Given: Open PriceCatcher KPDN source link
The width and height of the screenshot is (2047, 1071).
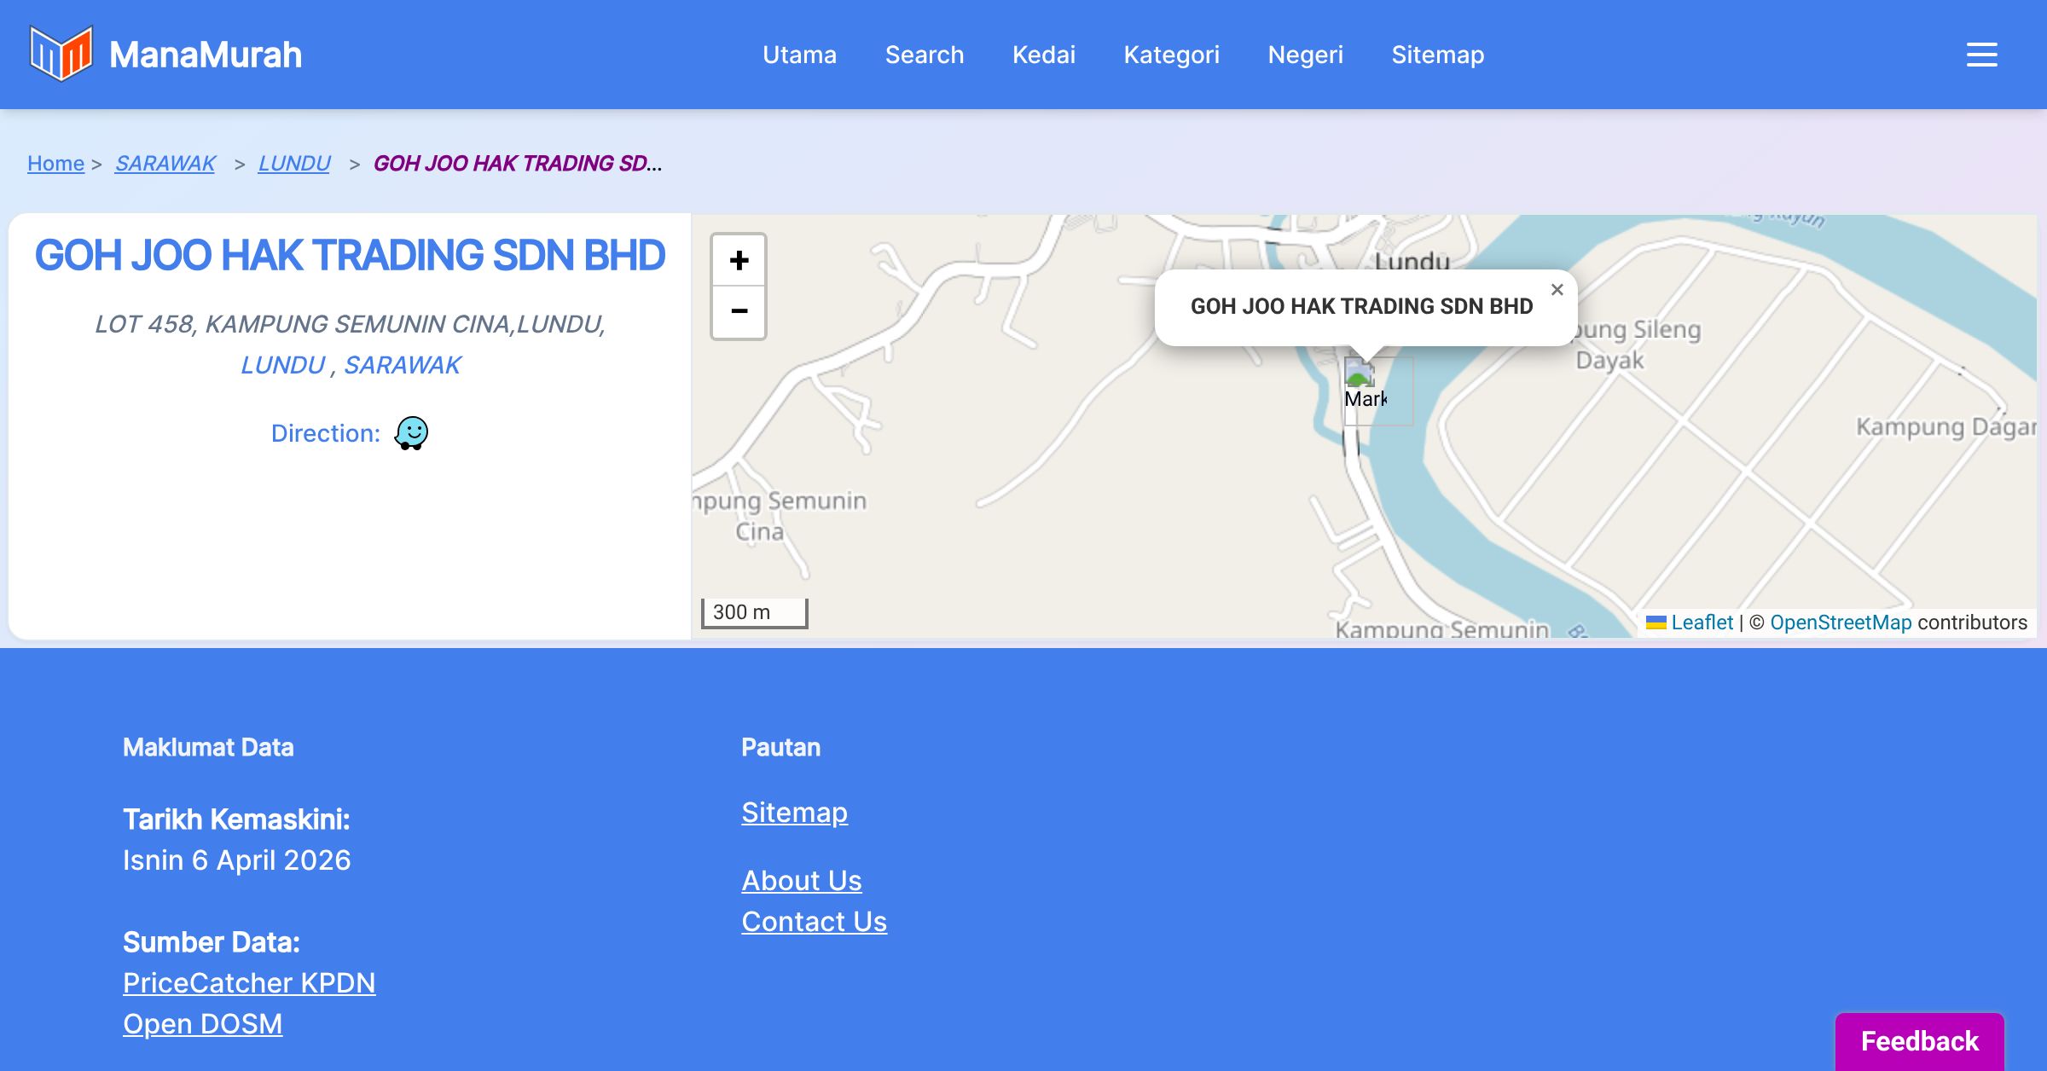Looking at the screenshot, I should click(249, 983).
